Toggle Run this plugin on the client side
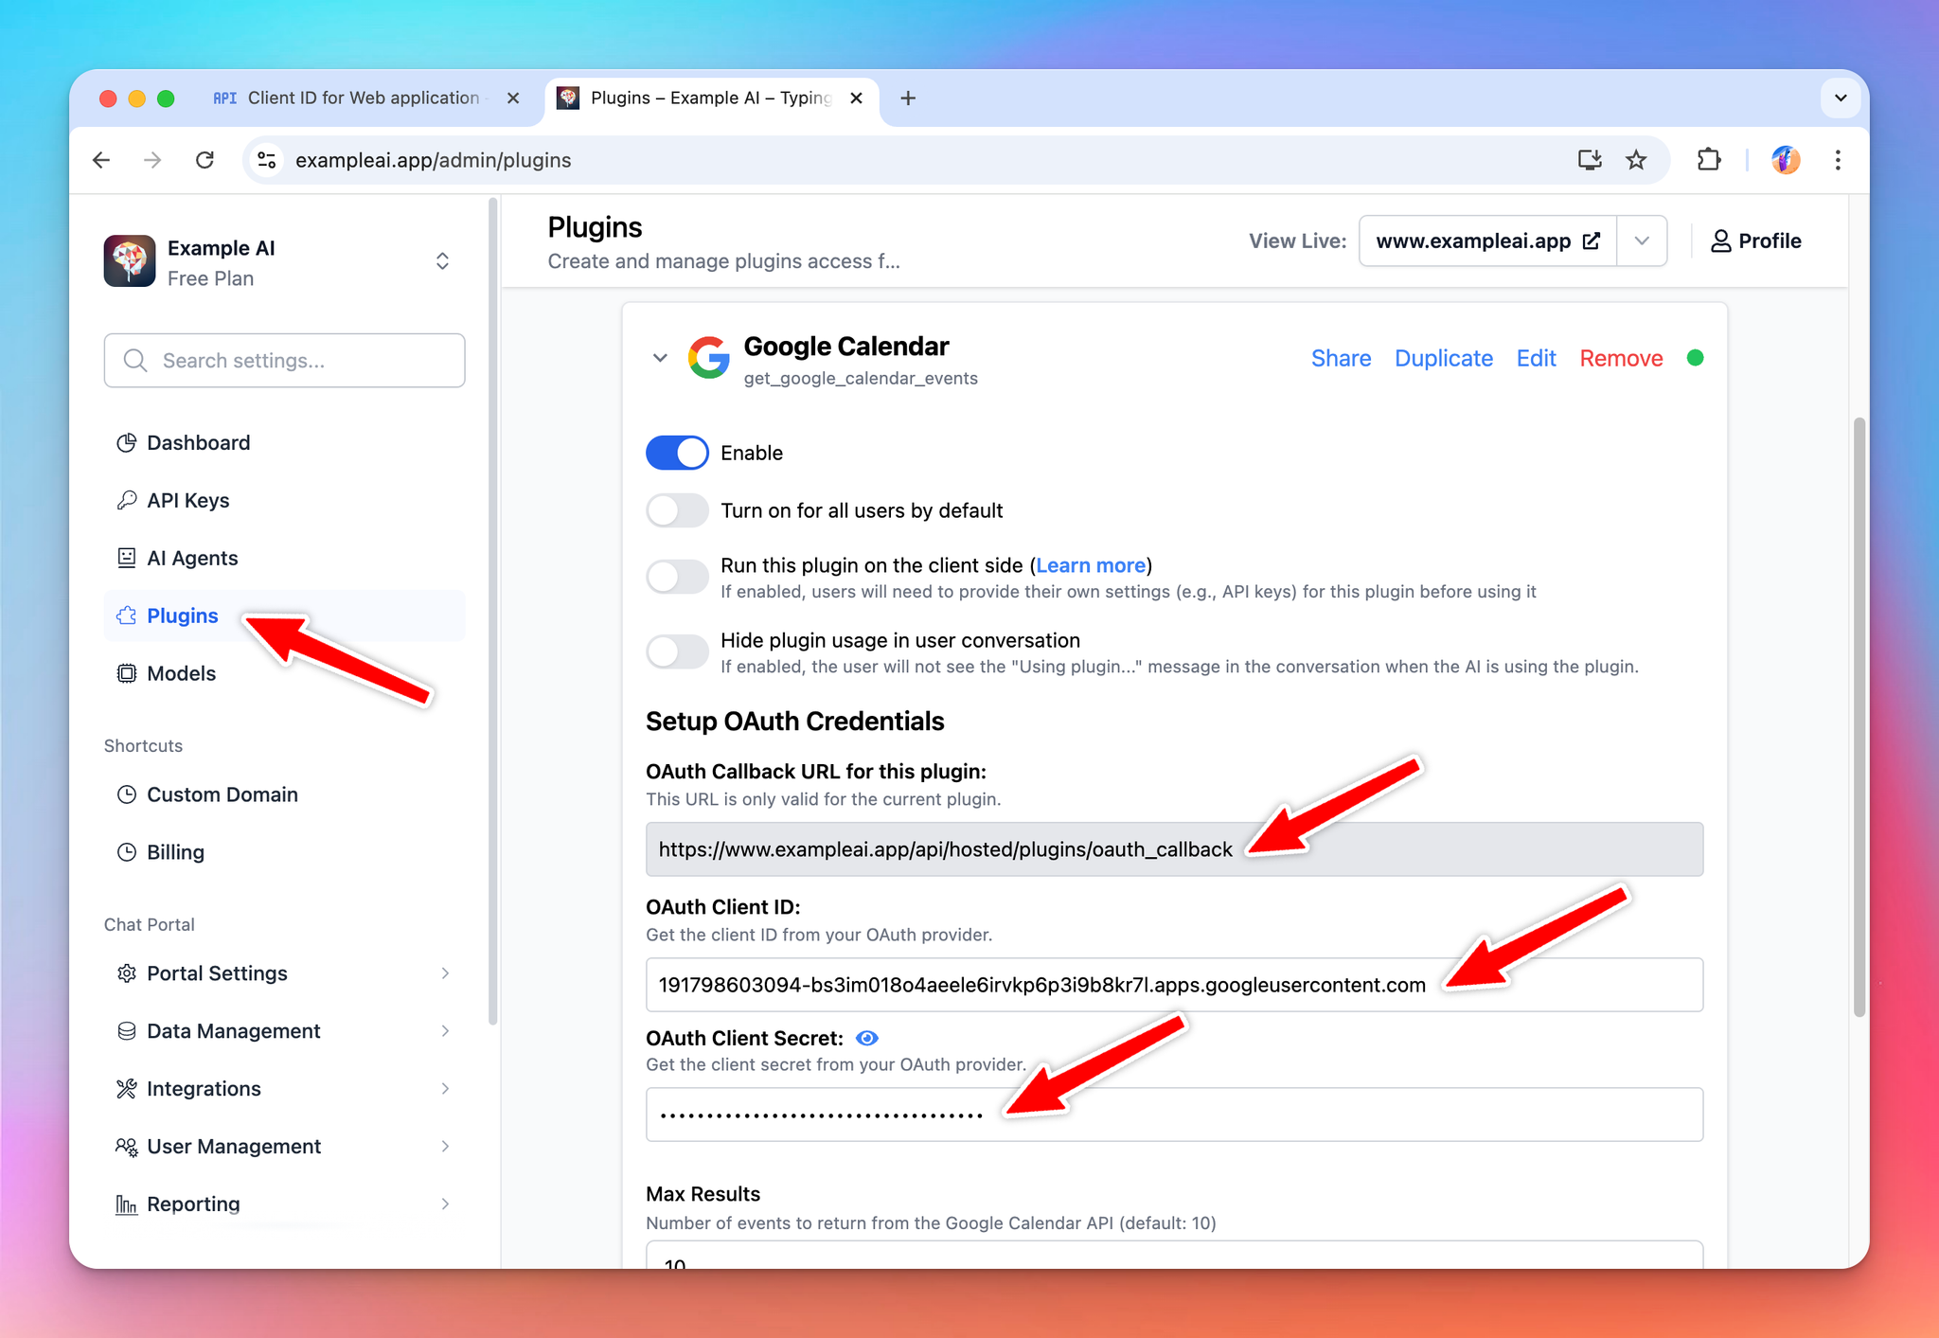 click(677, 577)
